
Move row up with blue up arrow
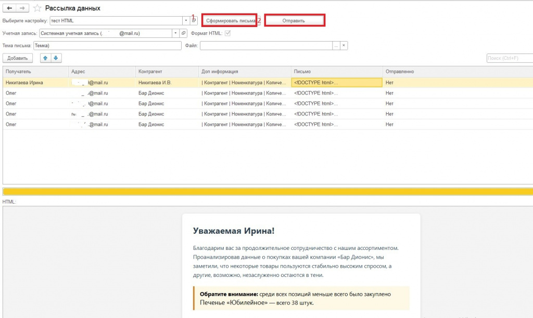[x=45, y=58]
